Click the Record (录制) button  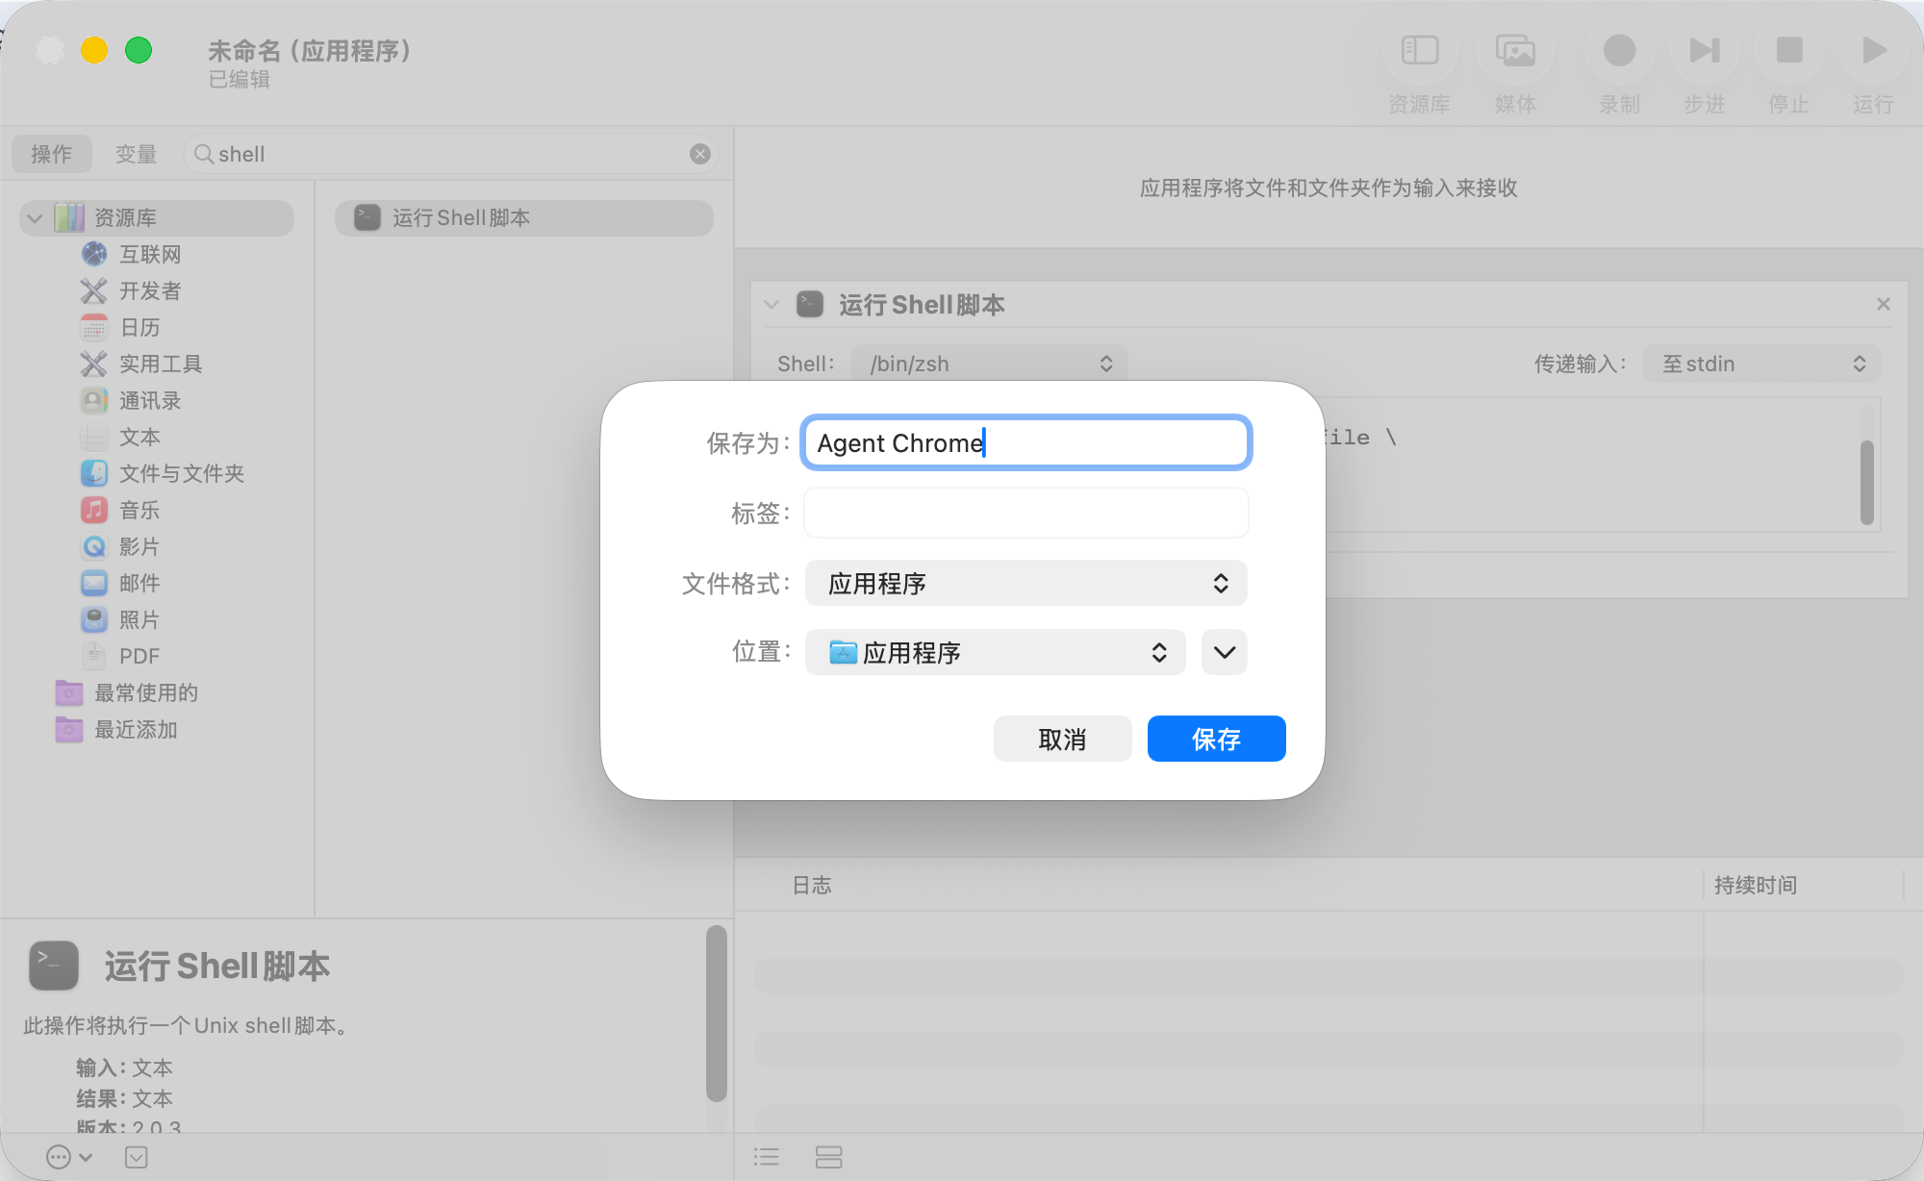[1619, 50]
